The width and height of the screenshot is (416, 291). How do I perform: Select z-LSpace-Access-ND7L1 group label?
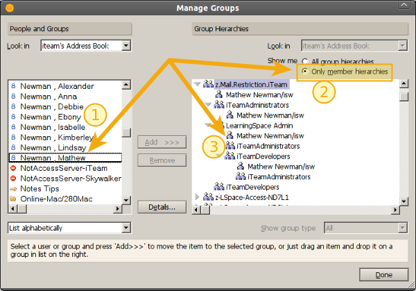tap(252, 197)
